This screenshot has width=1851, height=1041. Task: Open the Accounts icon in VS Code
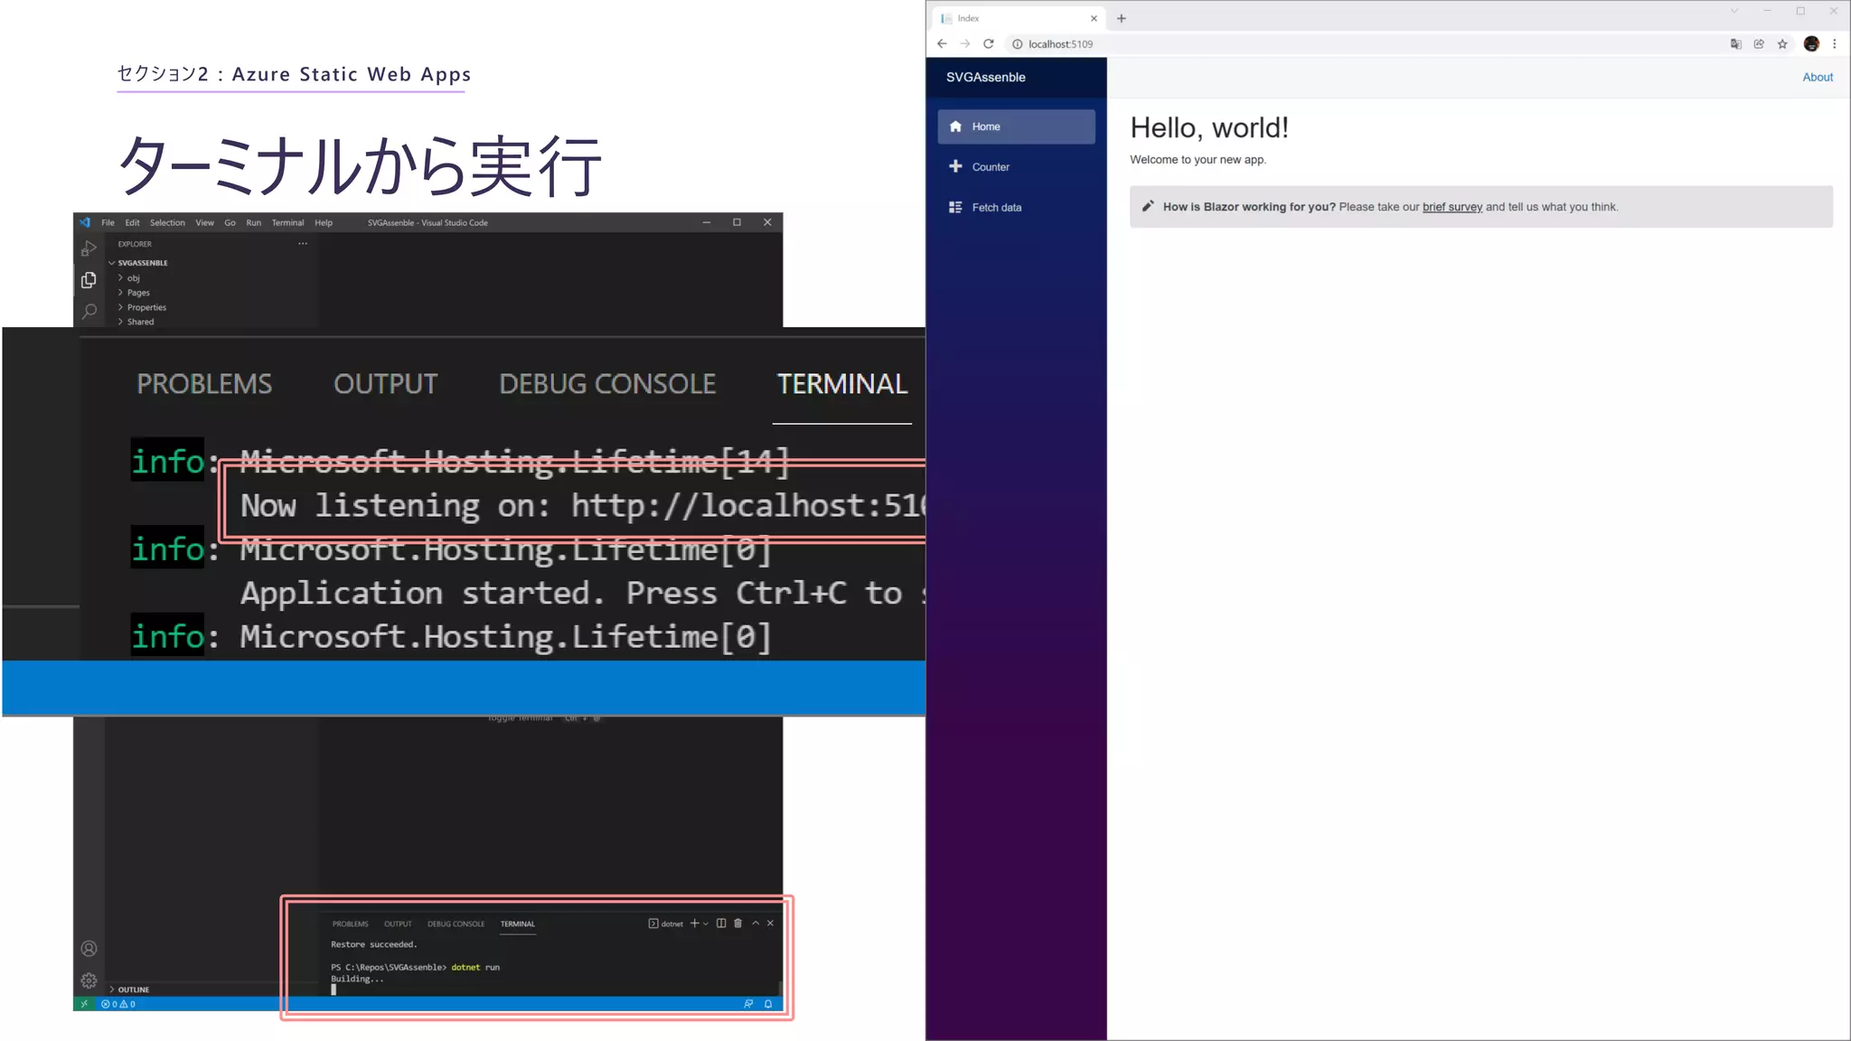(89, 949)
